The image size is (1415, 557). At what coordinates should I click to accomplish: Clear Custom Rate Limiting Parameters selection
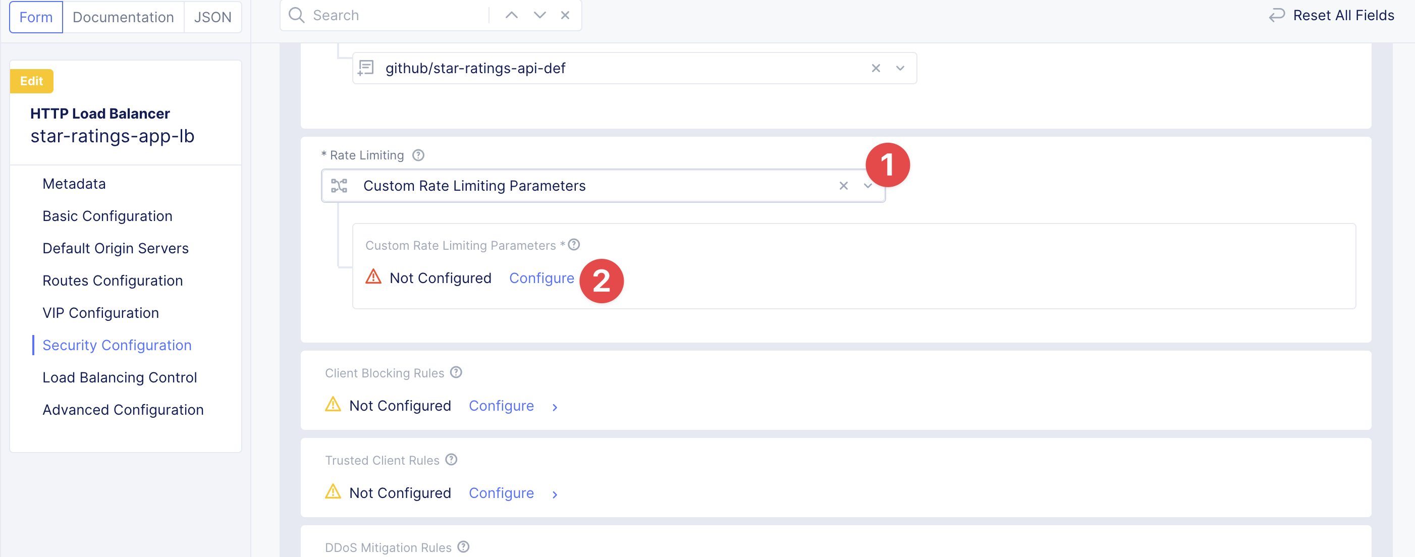[x=843, y=186]
